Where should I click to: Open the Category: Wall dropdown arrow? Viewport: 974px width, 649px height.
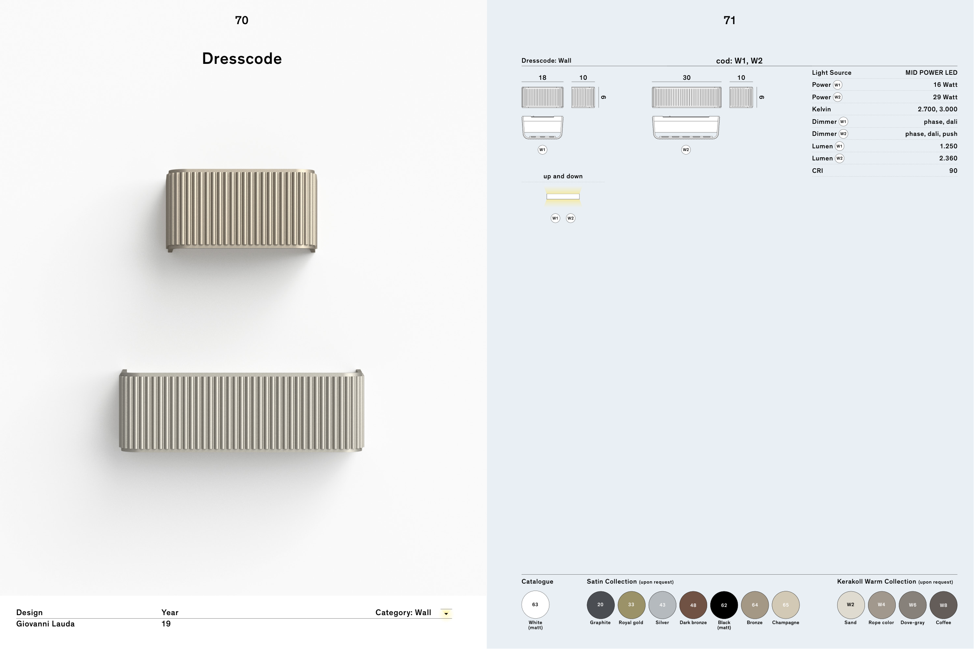(446, 614)
